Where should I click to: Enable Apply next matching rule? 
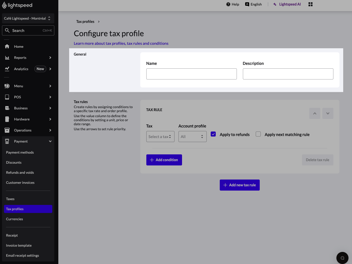pyautogui.click(x=258, y=134)
